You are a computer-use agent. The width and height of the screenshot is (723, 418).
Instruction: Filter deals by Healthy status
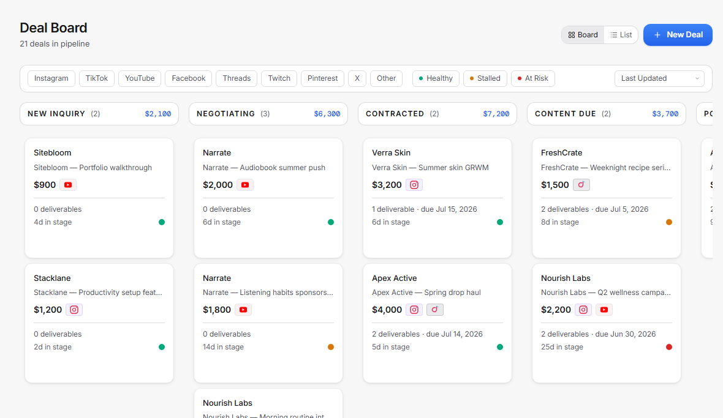click(x=436, y=78)
